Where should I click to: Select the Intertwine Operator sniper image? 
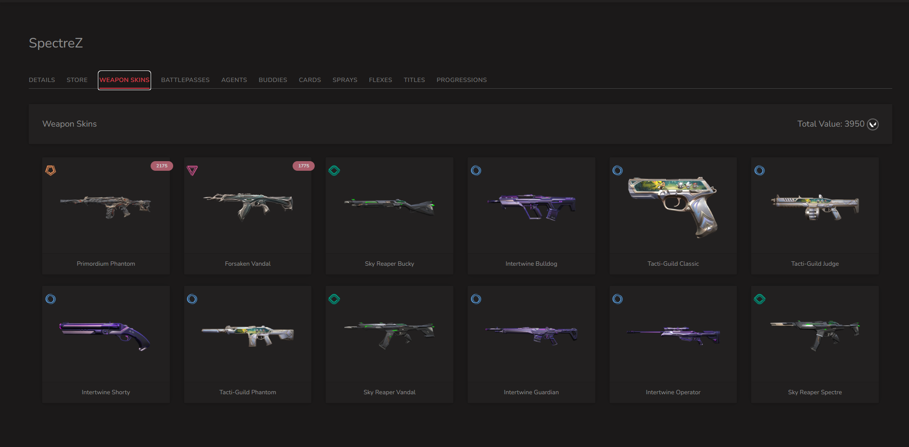point(673,335)
